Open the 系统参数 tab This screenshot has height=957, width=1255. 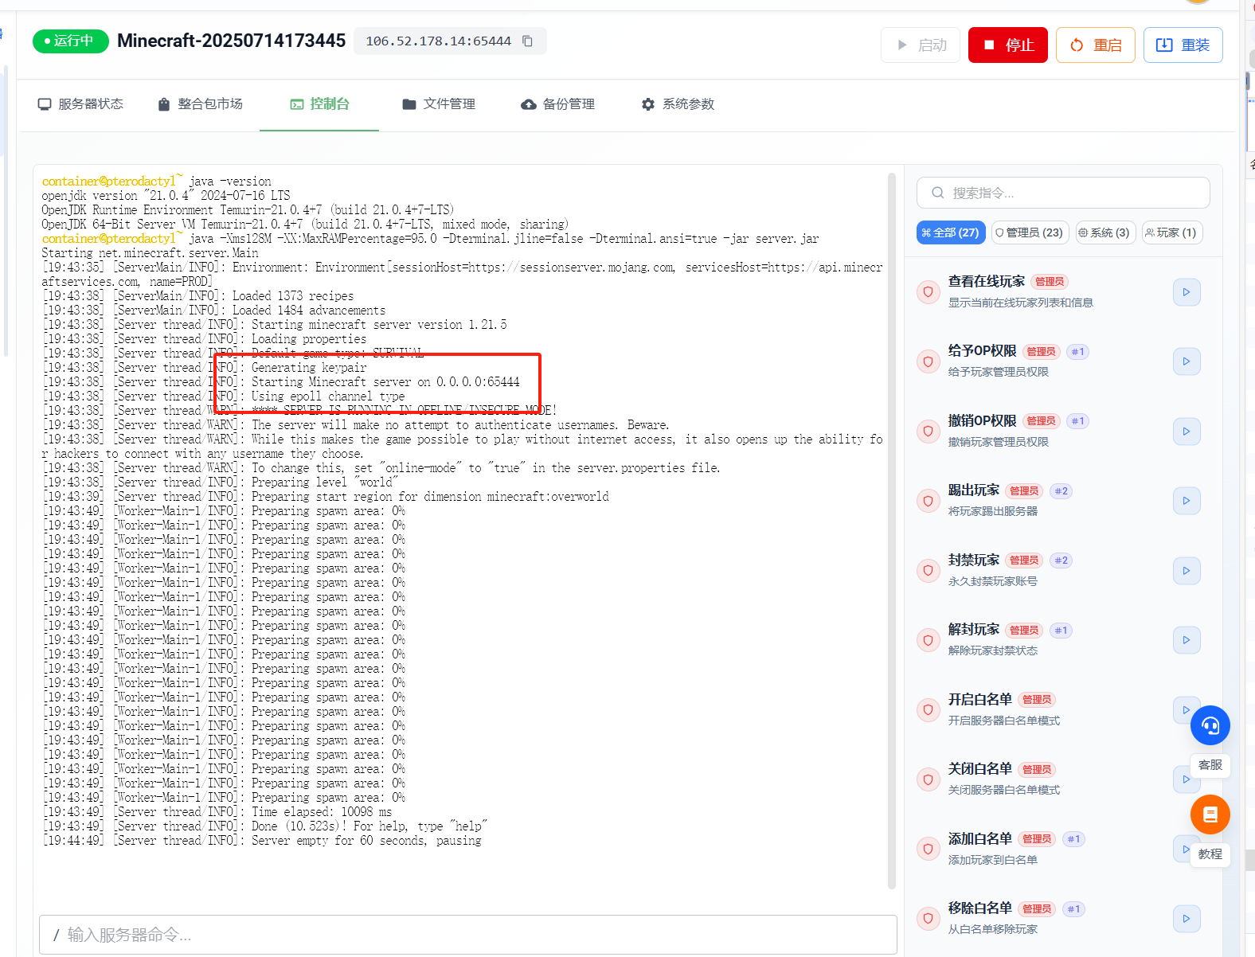coord(678,104)
